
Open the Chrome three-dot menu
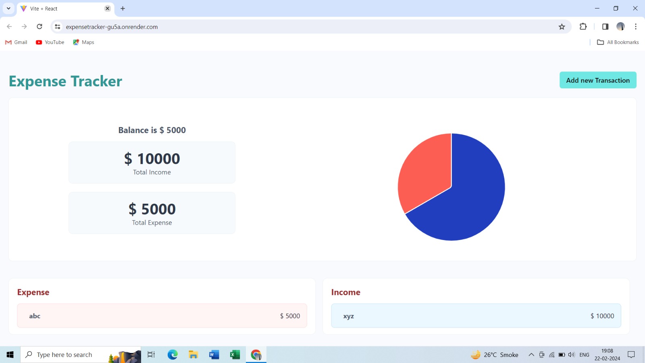(x=636, y=27)
